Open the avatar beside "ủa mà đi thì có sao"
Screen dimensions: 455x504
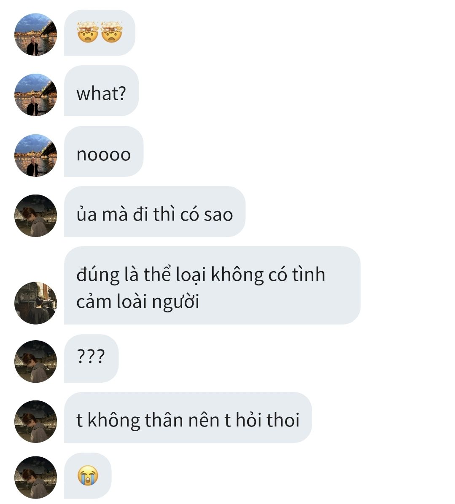(x=36, y=216)
